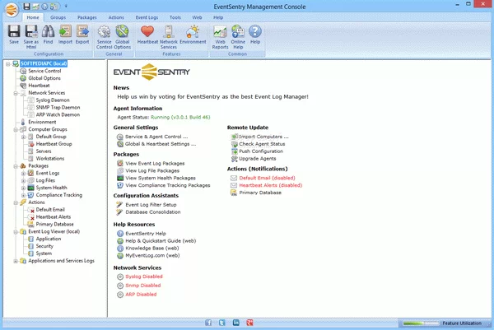The width and height of the screenshot is (494, 330).
Task: Collapse the Packages tree node
Action: tap(16, 166)
